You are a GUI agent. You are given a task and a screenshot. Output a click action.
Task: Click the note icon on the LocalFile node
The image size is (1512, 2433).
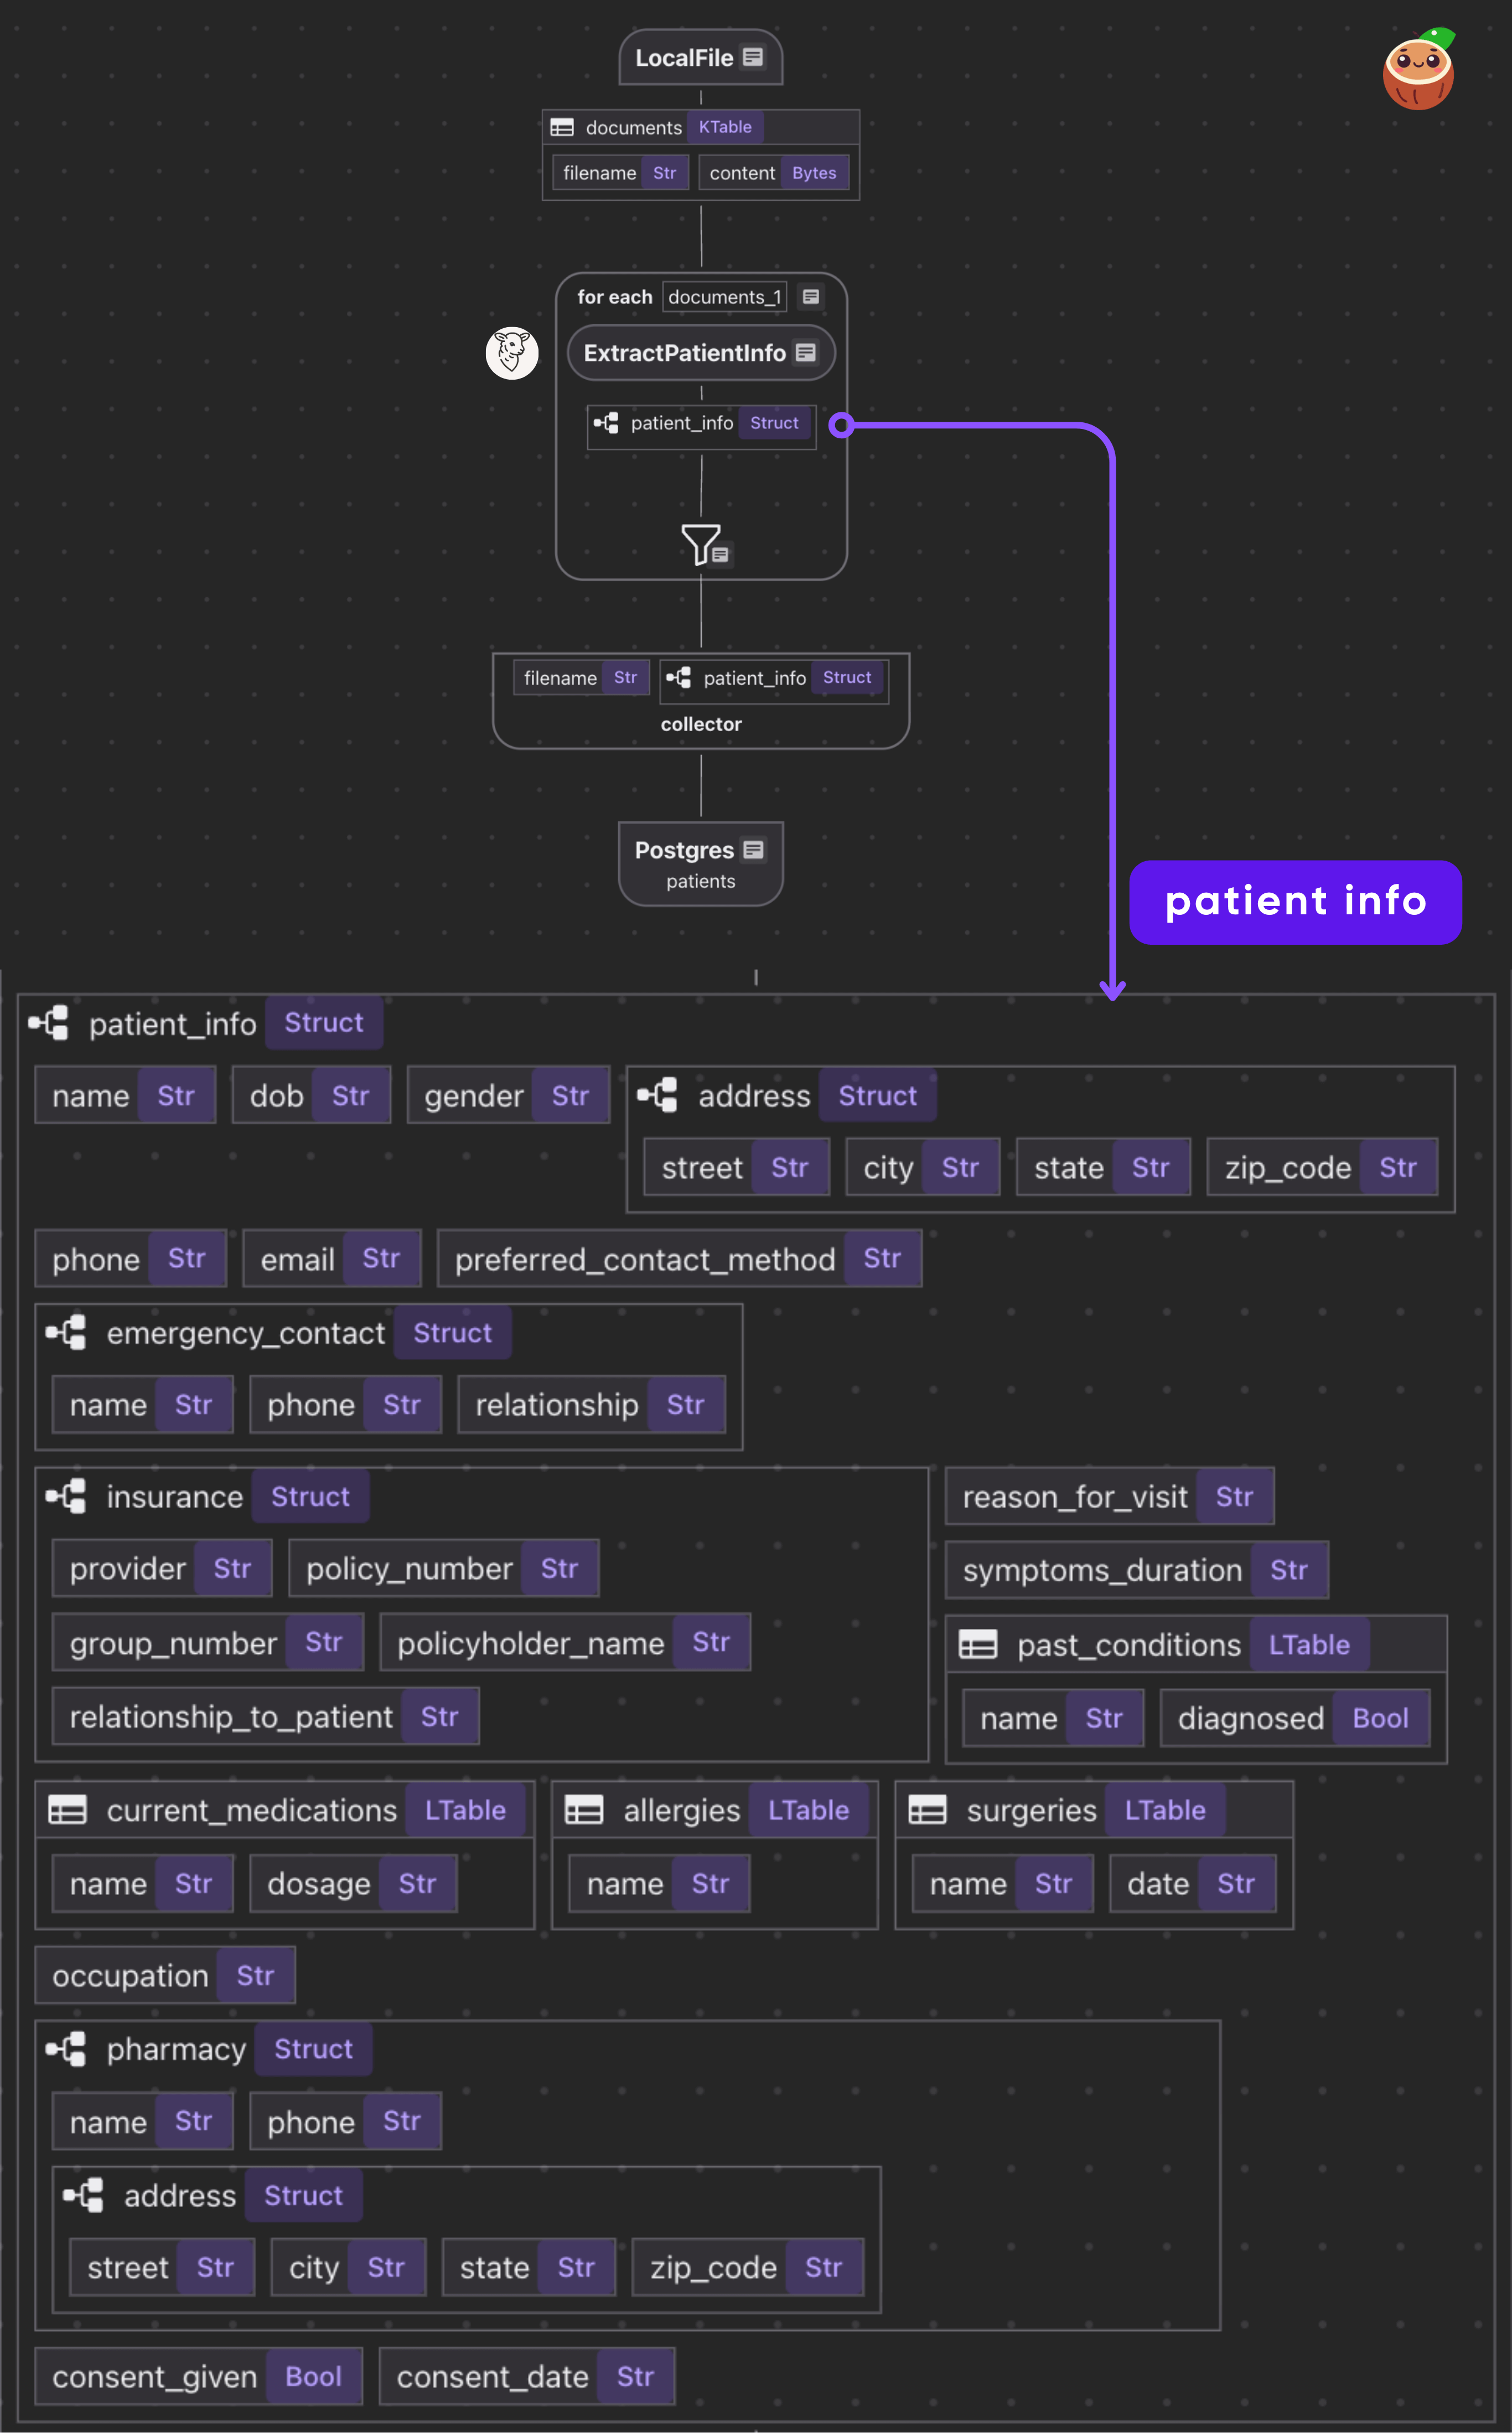[x=752, y=57]
